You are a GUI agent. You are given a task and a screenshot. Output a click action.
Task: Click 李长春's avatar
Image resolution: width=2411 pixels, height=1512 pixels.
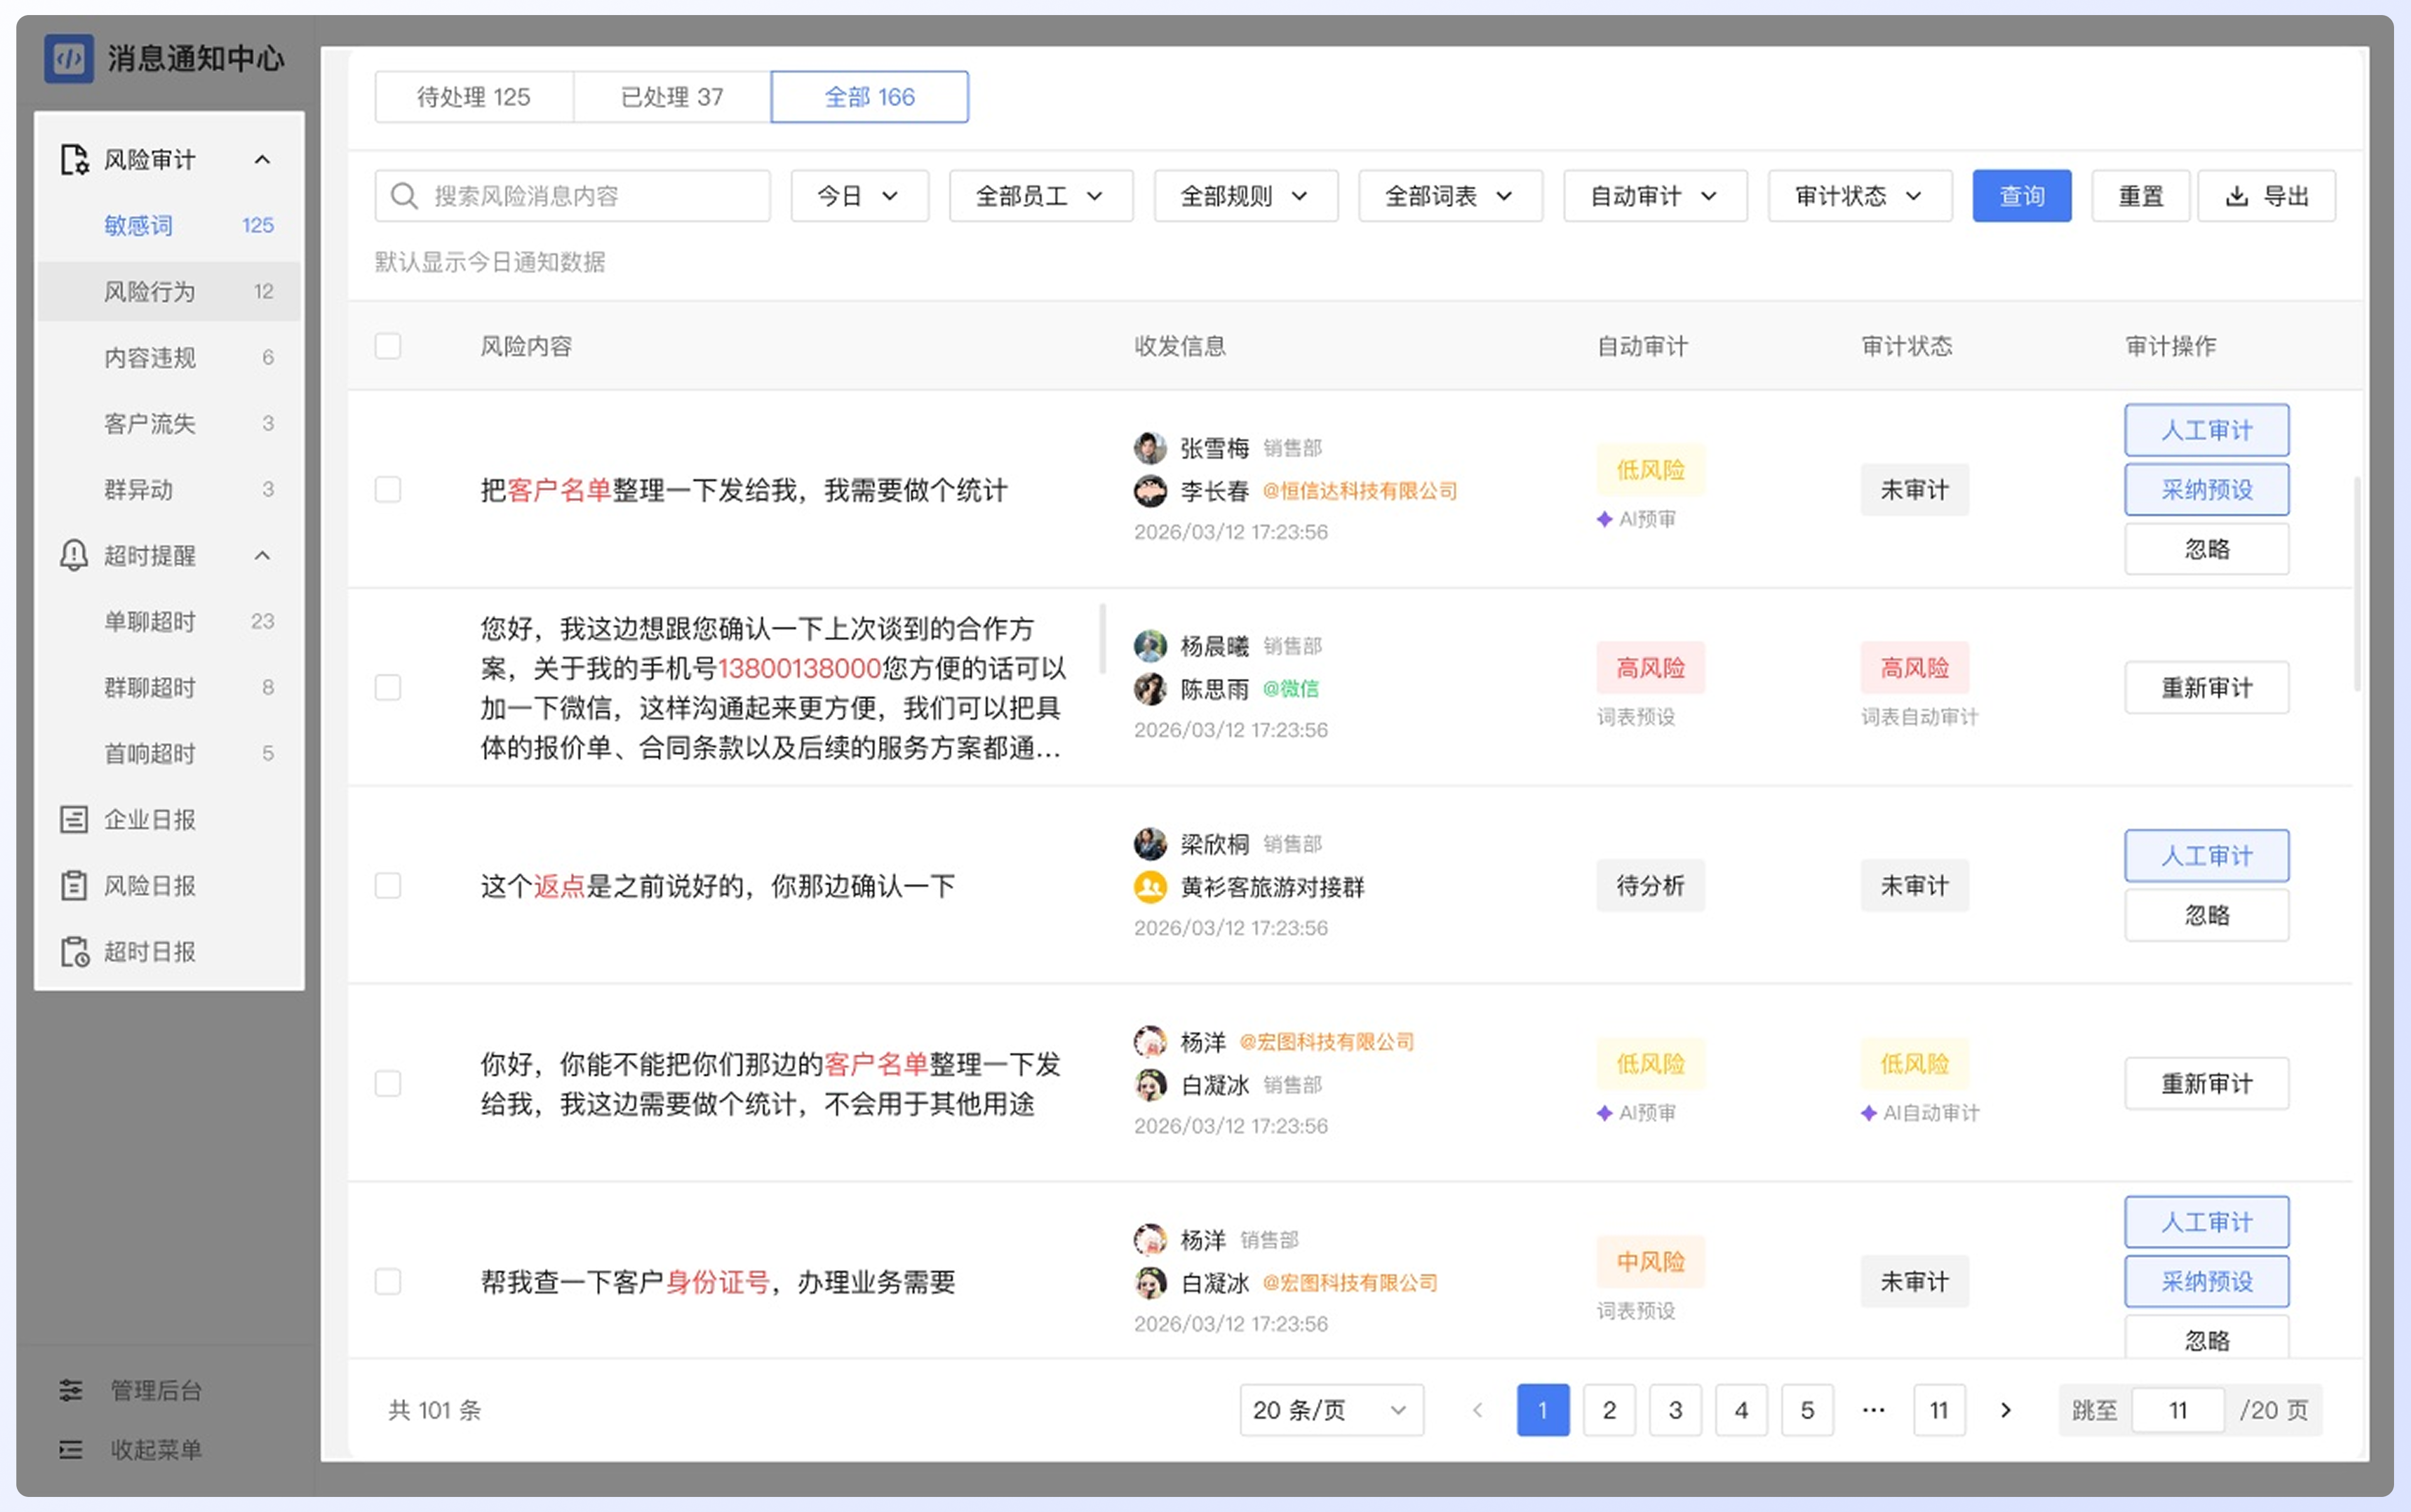point(1150,491)
